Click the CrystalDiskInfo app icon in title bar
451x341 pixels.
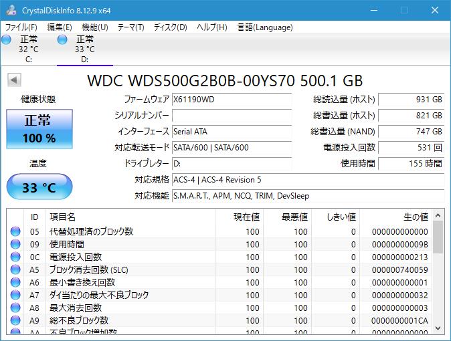tap(11, 10)
